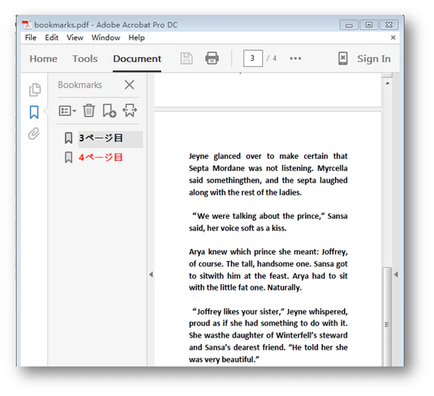Click the Print icon
This screenshot has height=396, width=434.
click(x=212, y=58)
